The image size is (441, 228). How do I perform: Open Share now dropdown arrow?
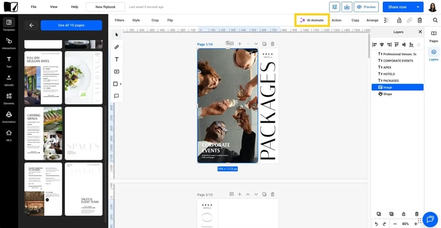tap(418, 7)
